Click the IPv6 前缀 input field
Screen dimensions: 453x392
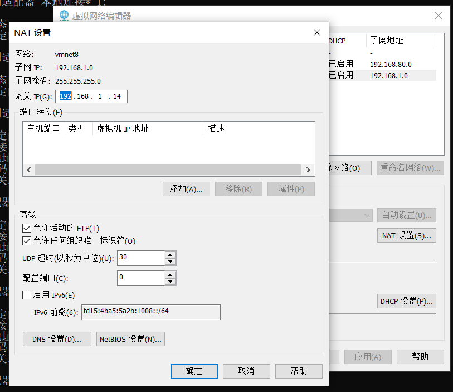point(151,312)
